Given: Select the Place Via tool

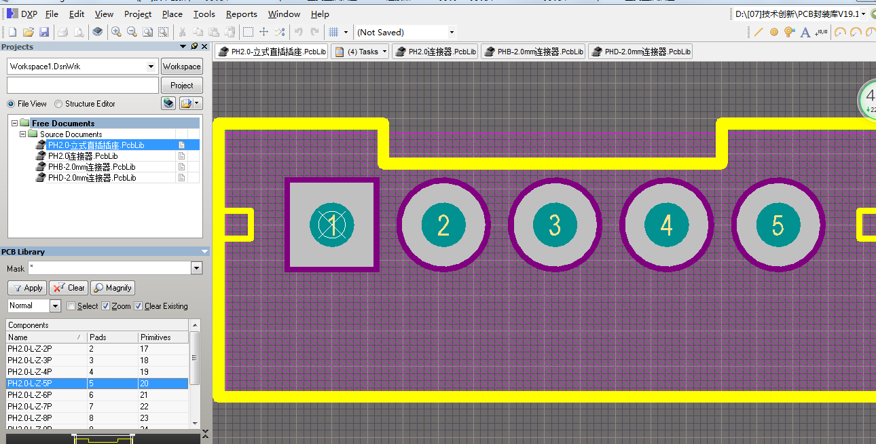Looking at the screenshot, I should tap(789, 32).
